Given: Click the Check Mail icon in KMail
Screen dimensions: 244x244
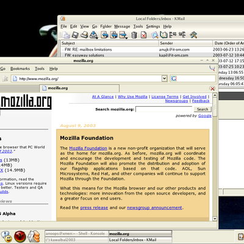Looking at the screenshot, I should point(94,35).
